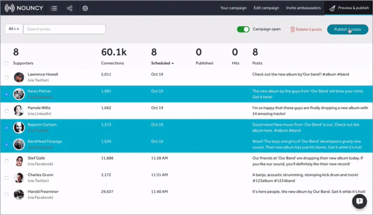Expand the All filter dropdown
The width and height of the screenshot is (373, 215).
click(14, 29)
